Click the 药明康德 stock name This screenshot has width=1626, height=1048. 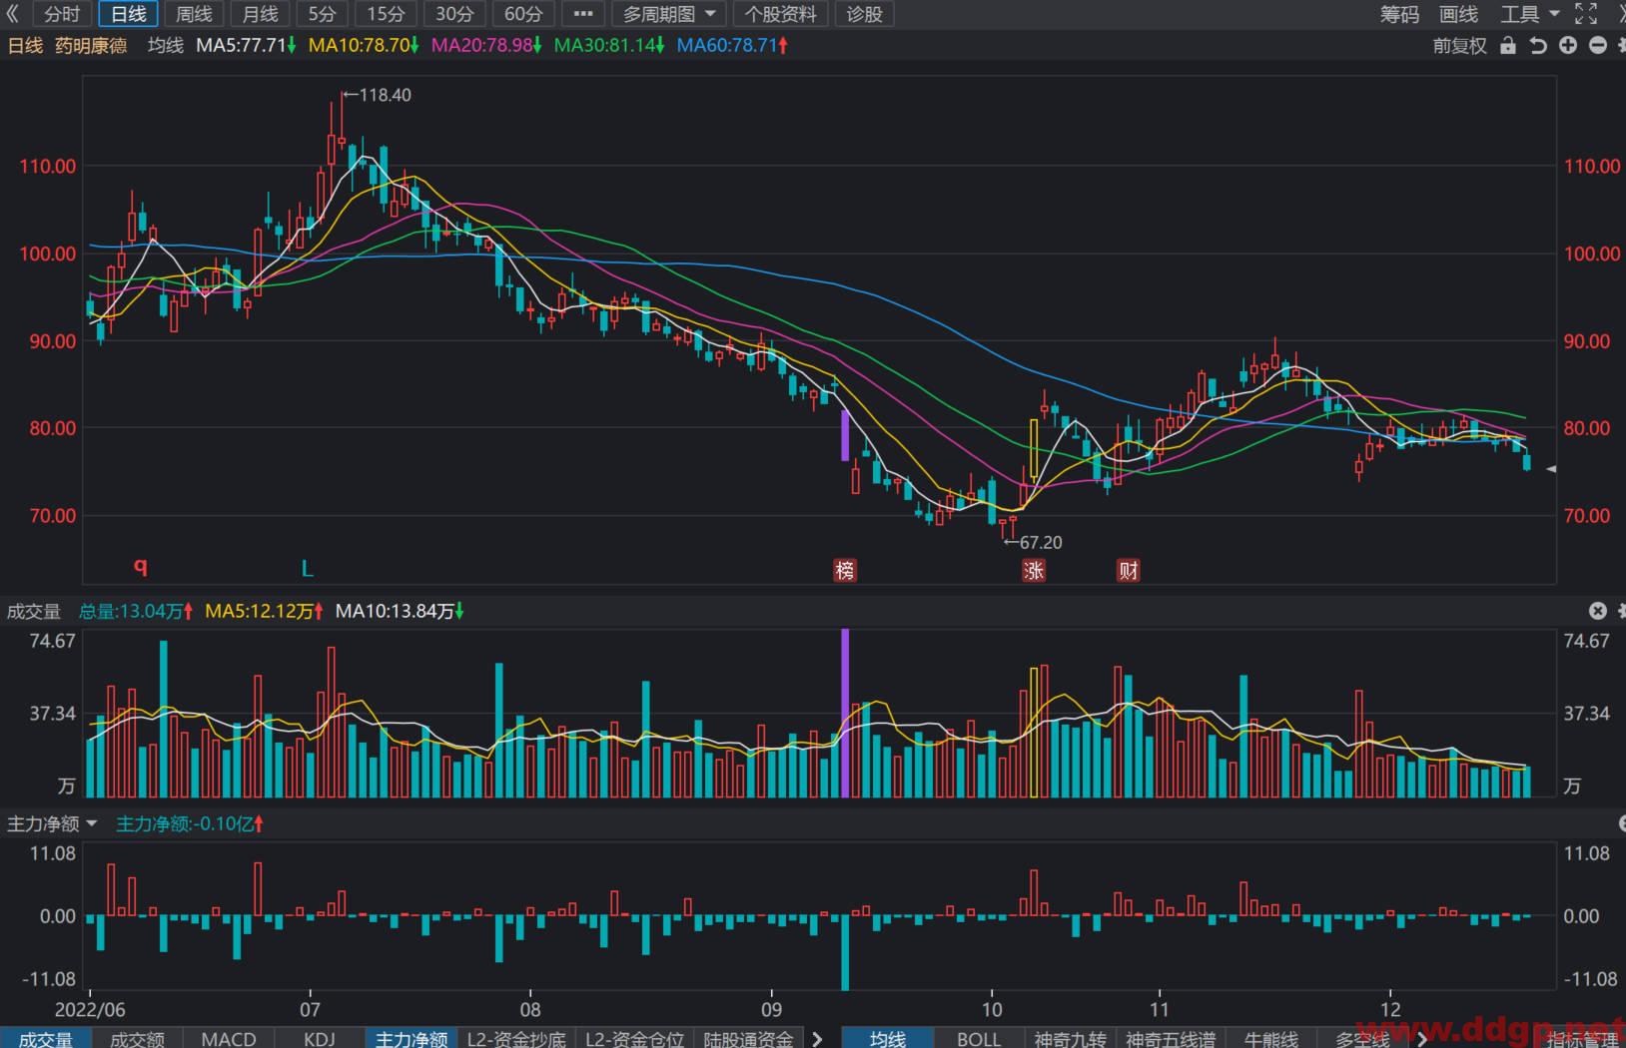click(91, 46)
